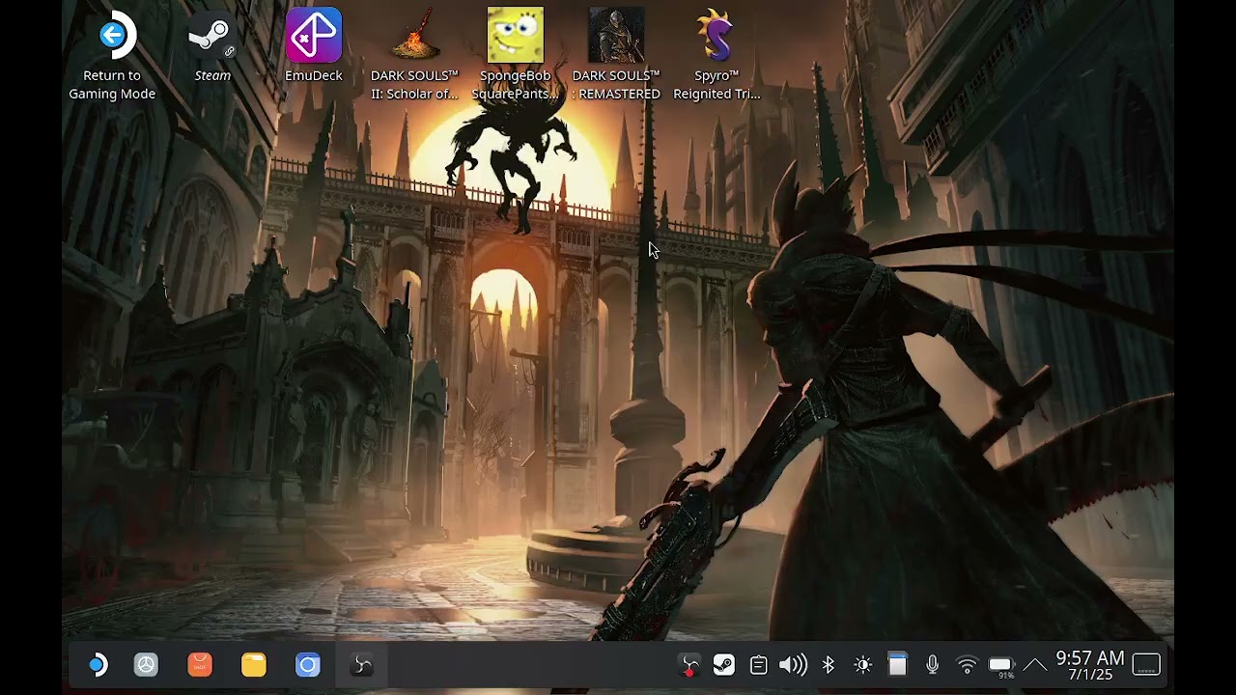The image size is (1236, 695).
Task: Open the application launcher in the taskbar
Action: 98,665
